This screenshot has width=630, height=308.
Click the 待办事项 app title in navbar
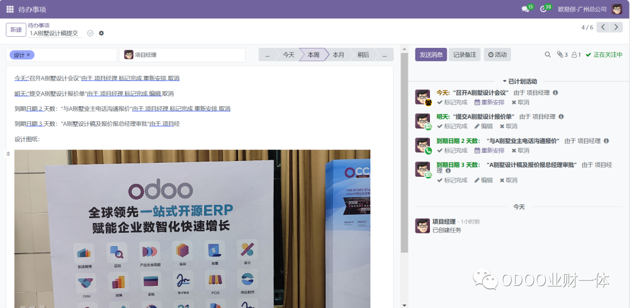32,9
